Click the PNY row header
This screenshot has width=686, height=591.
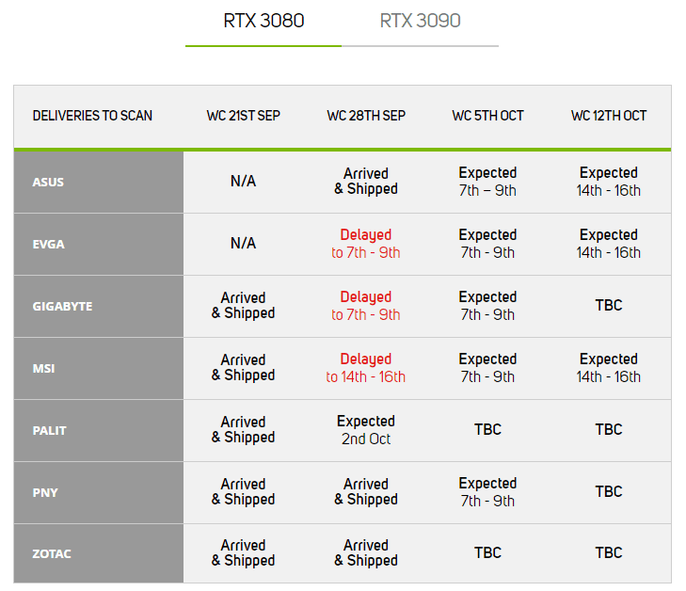45,492
